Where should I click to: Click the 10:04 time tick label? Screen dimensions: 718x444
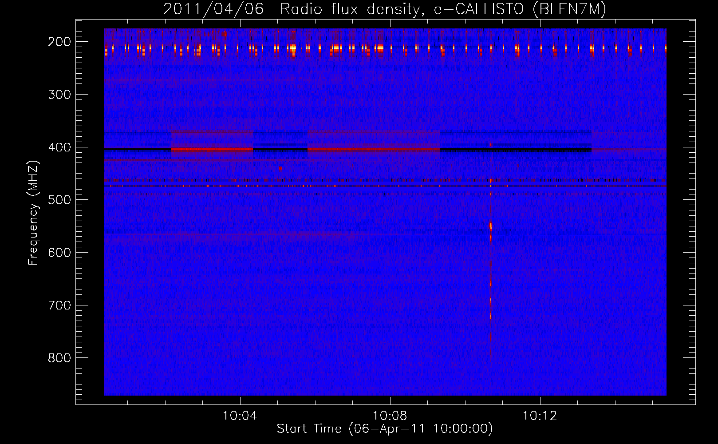pyautogui.click(x=240, y=416)
